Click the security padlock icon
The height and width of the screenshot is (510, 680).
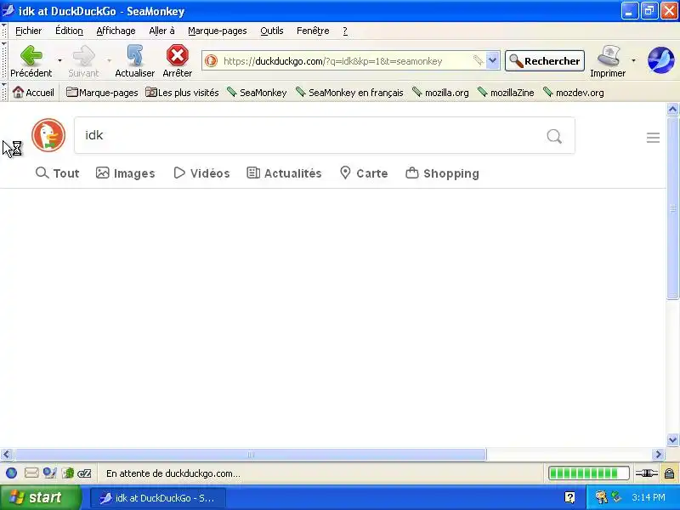[x=669, y=473]
